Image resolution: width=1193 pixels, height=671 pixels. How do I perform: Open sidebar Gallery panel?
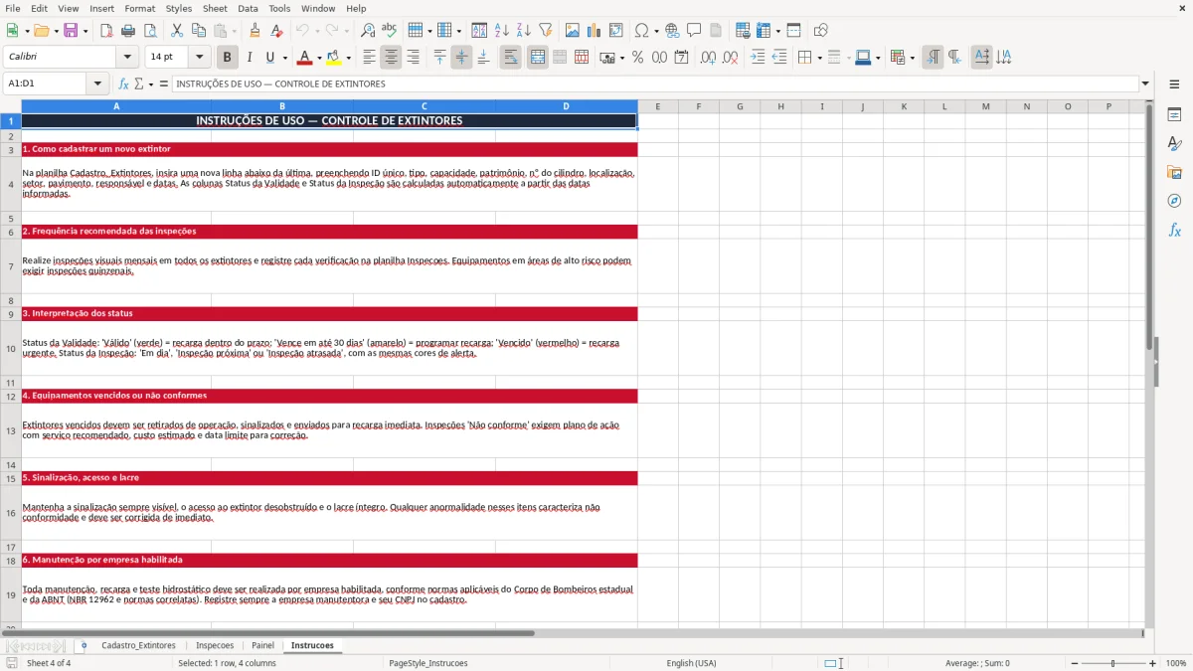[x=1174, y=172]
